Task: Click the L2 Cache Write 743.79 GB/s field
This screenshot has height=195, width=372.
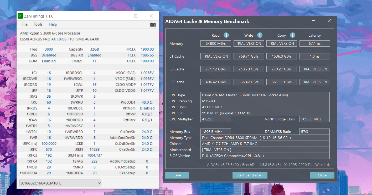Action: (x=249, y=69)
